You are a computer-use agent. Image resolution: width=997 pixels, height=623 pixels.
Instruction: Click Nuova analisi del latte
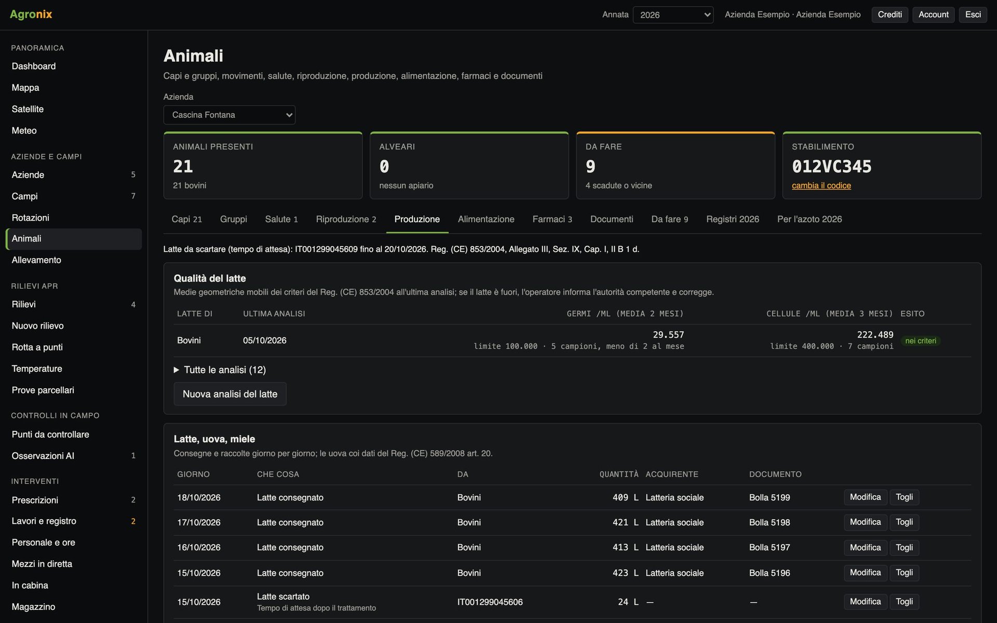(x=230, y=394)
